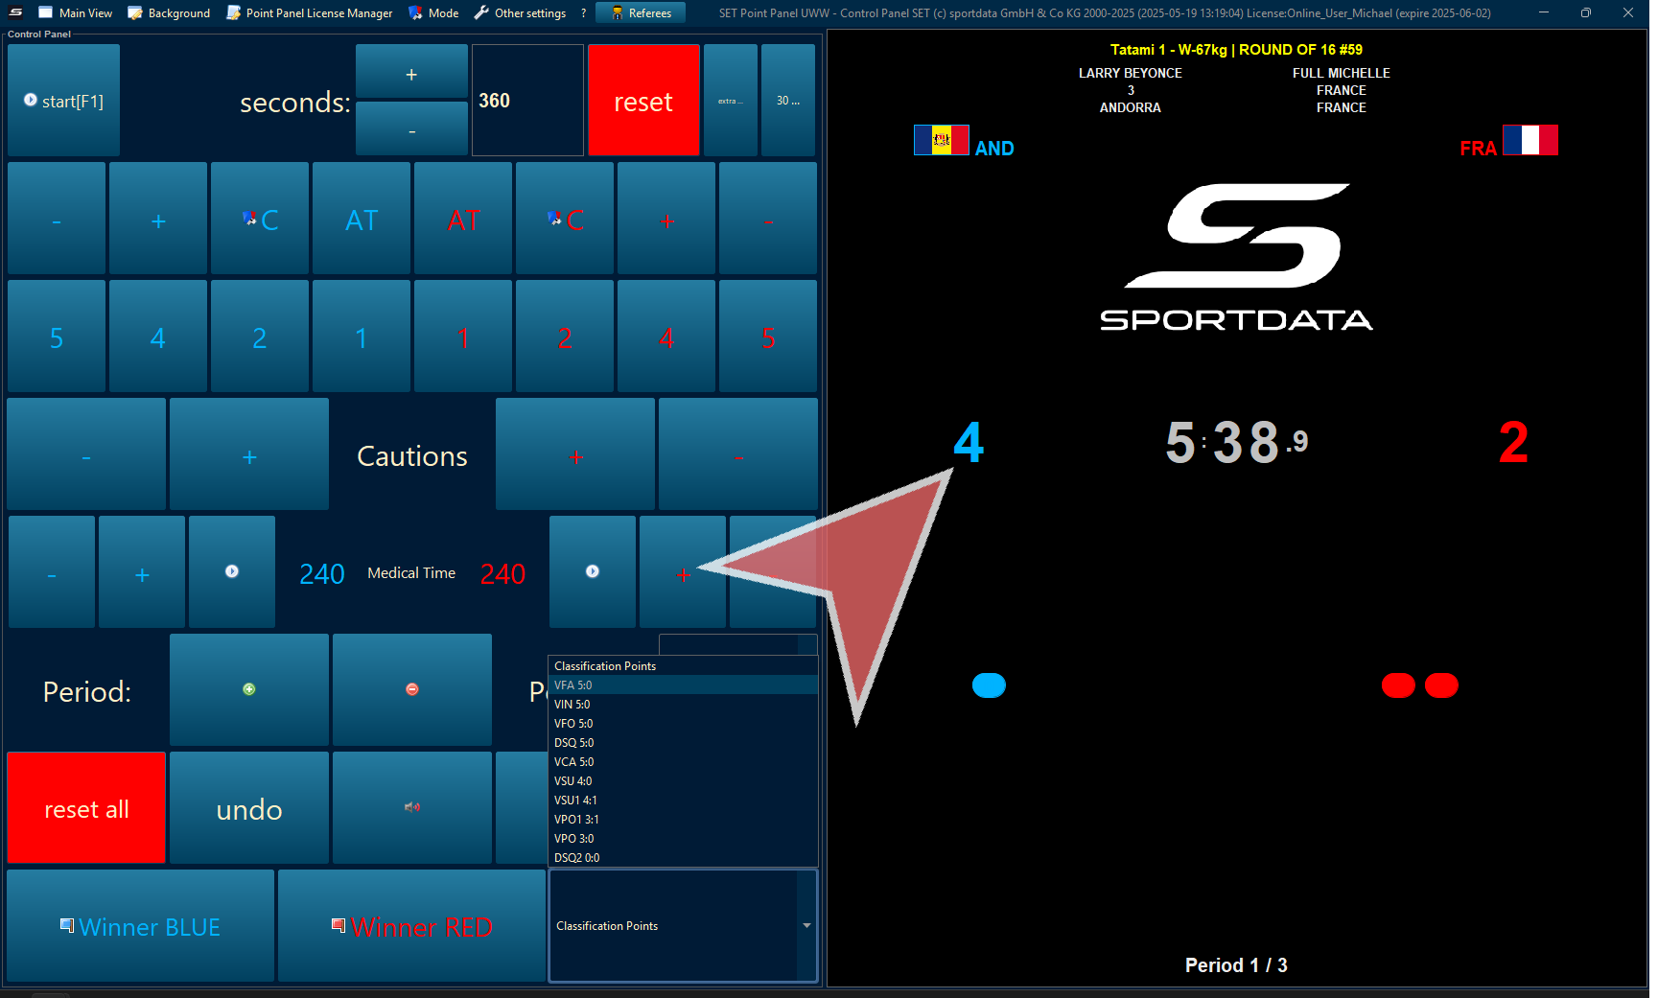The height and width of the screenshot is (998, 1658).
Task: Start red medical time timer
Action: 593,572
